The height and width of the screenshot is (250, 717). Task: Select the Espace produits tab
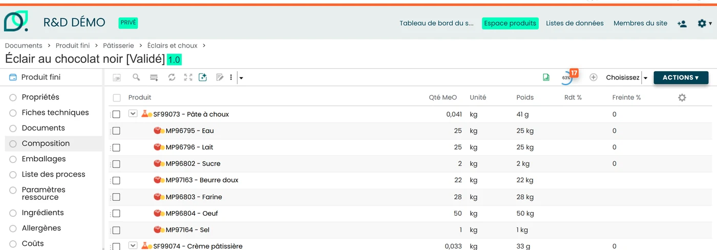510,23
